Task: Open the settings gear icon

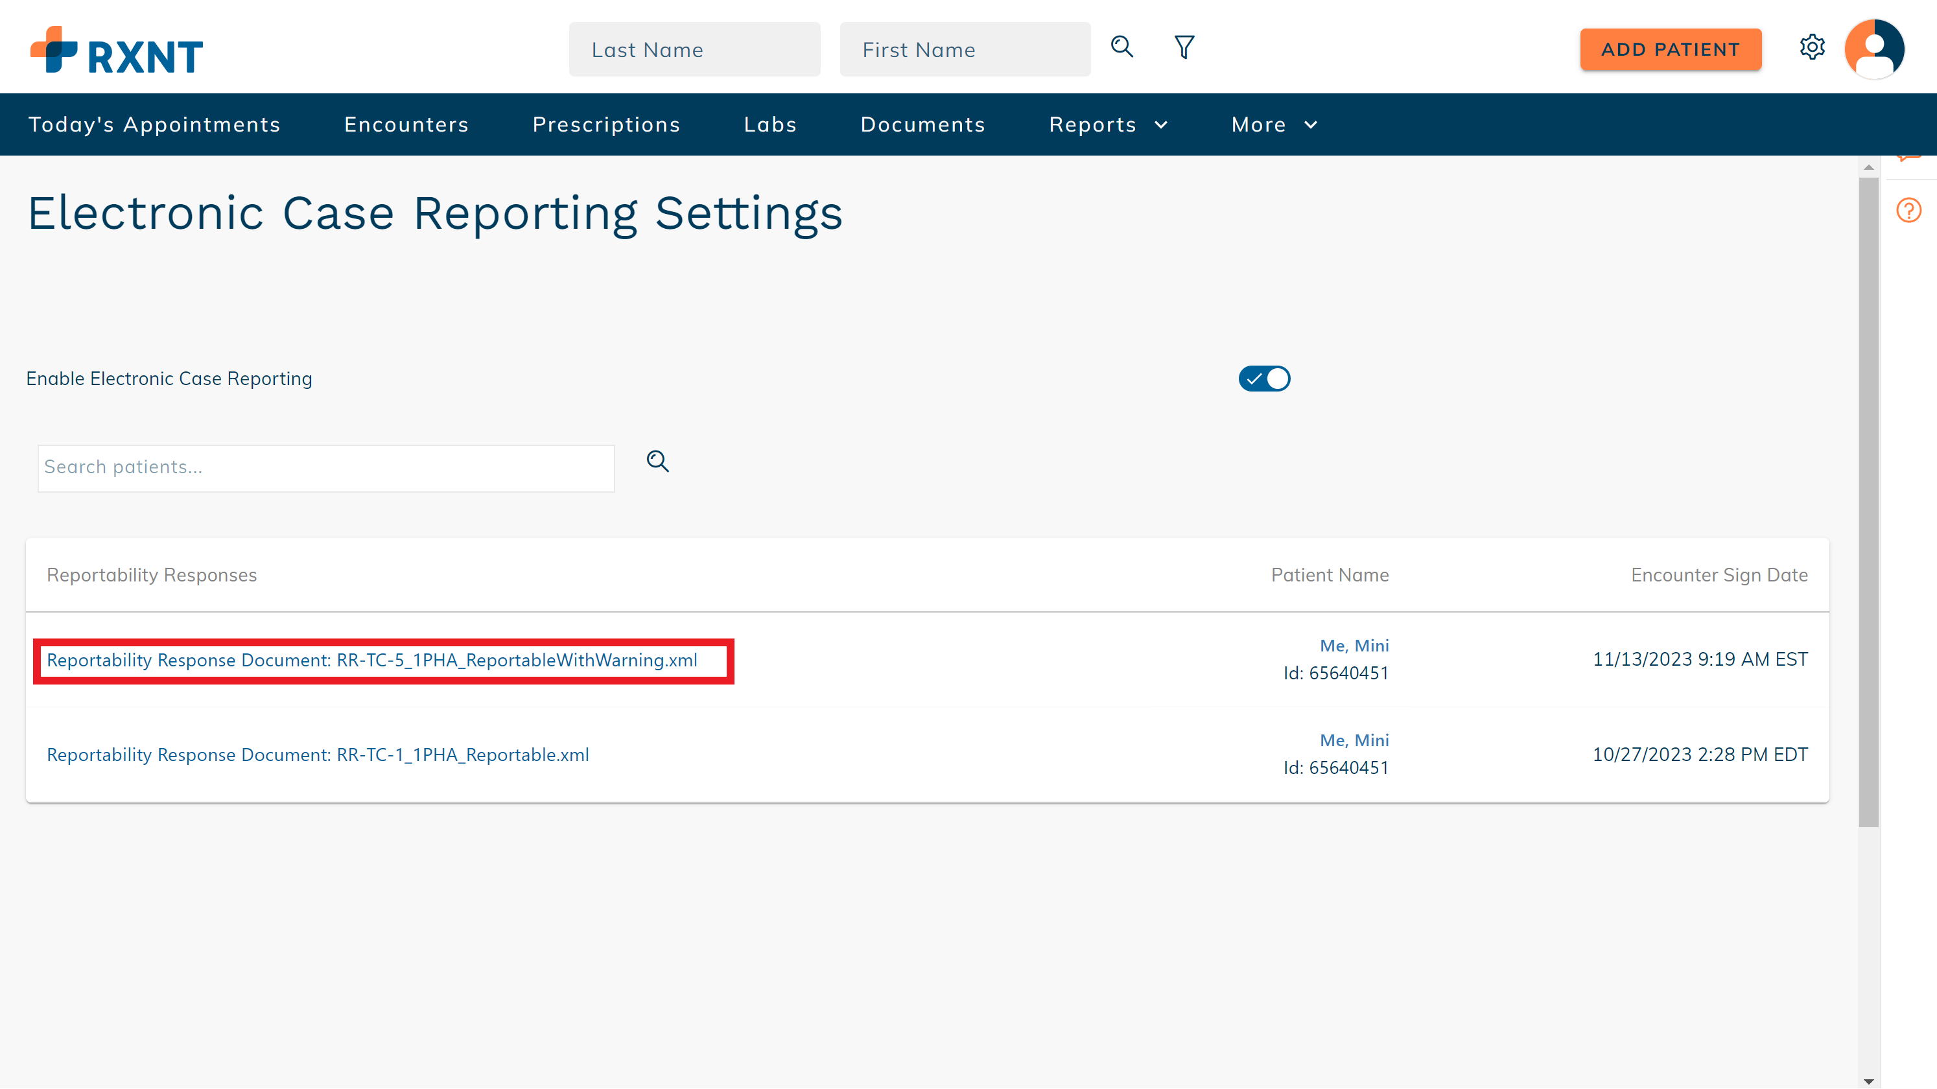Action: point(1812,47)
